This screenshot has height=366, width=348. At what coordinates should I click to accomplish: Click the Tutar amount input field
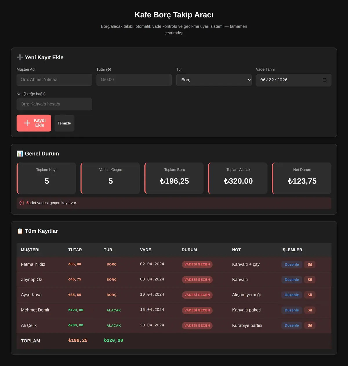click(134, 80)
